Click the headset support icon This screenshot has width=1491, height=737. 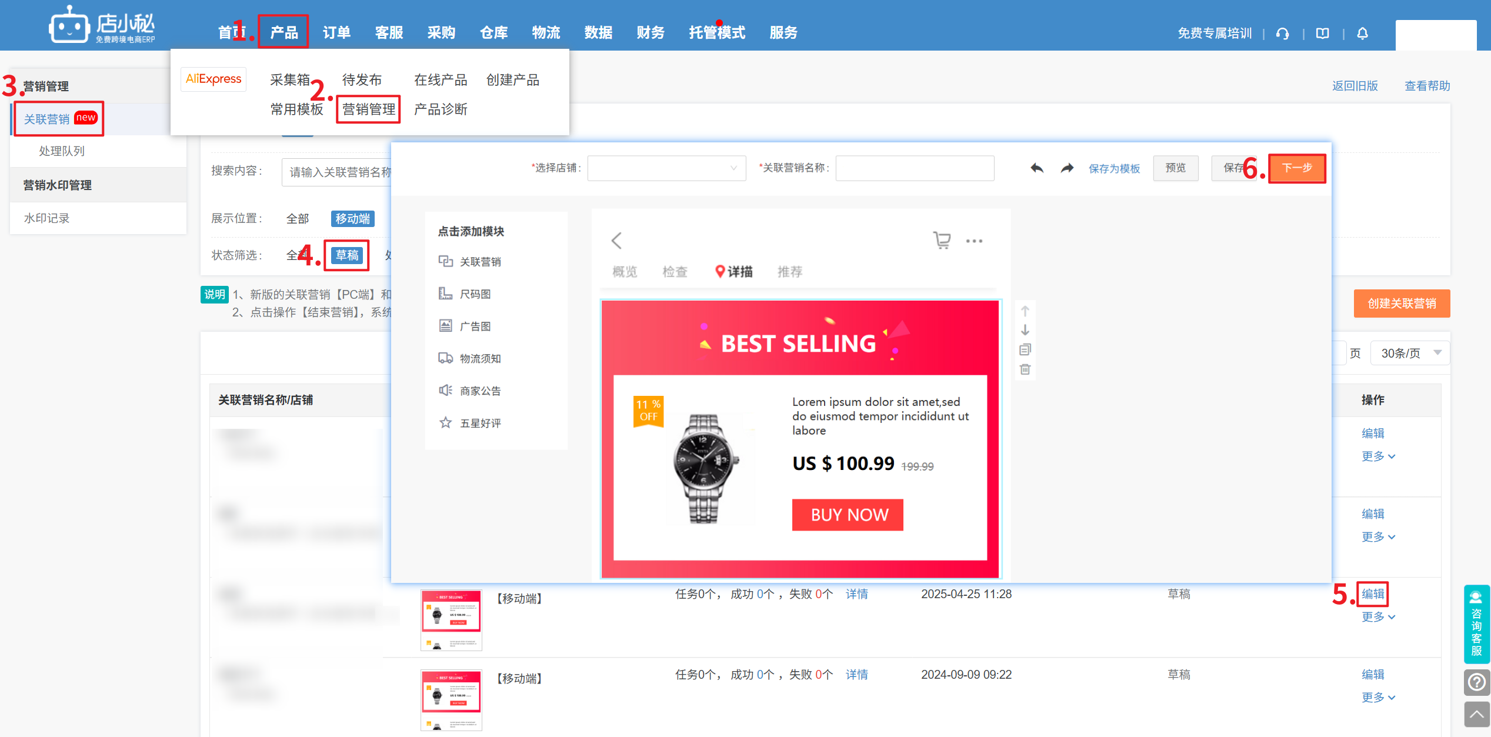[x=1283, y=34]
